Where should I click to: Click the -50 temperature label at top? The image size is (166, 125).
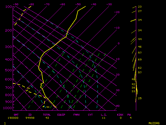(78, 4)
